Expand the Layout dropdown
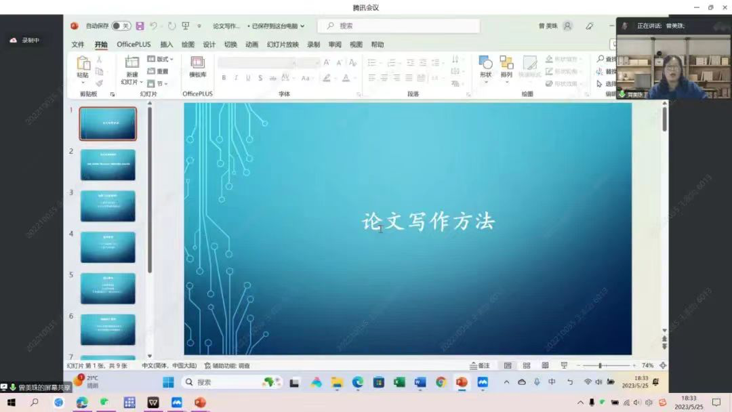Screen dimensions: 732x412 161,59
